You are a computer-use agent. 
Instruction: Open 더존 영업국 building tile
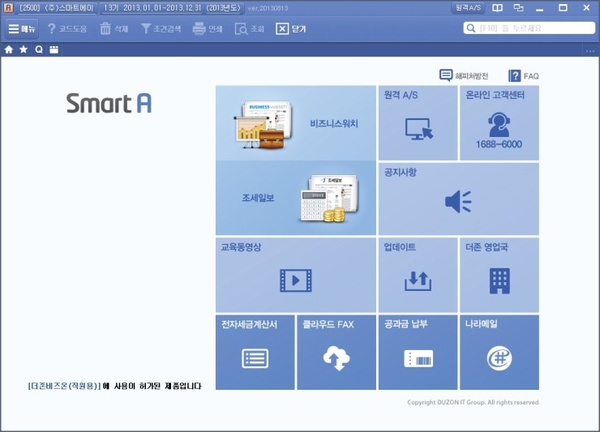tap(499, 275)
